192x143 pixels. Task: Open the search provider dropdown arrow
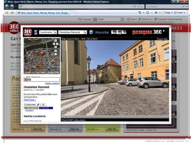click(187, 6)
